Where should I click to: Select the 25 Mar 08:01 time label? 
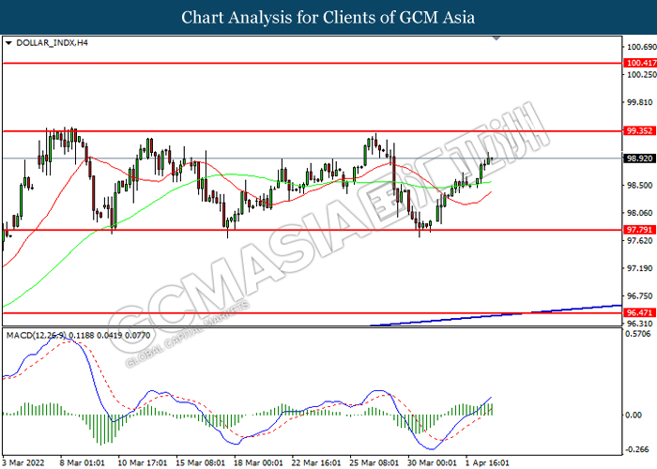pyautogui.click(x=374, y=462)
